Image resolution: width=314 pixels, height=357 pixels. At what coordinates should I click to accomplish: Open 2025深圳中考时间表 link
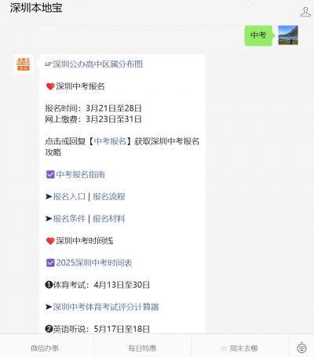94,263
